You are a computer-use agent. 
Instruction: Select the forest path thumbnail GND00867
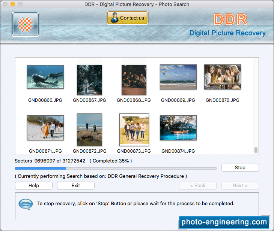tap(89, 80)
